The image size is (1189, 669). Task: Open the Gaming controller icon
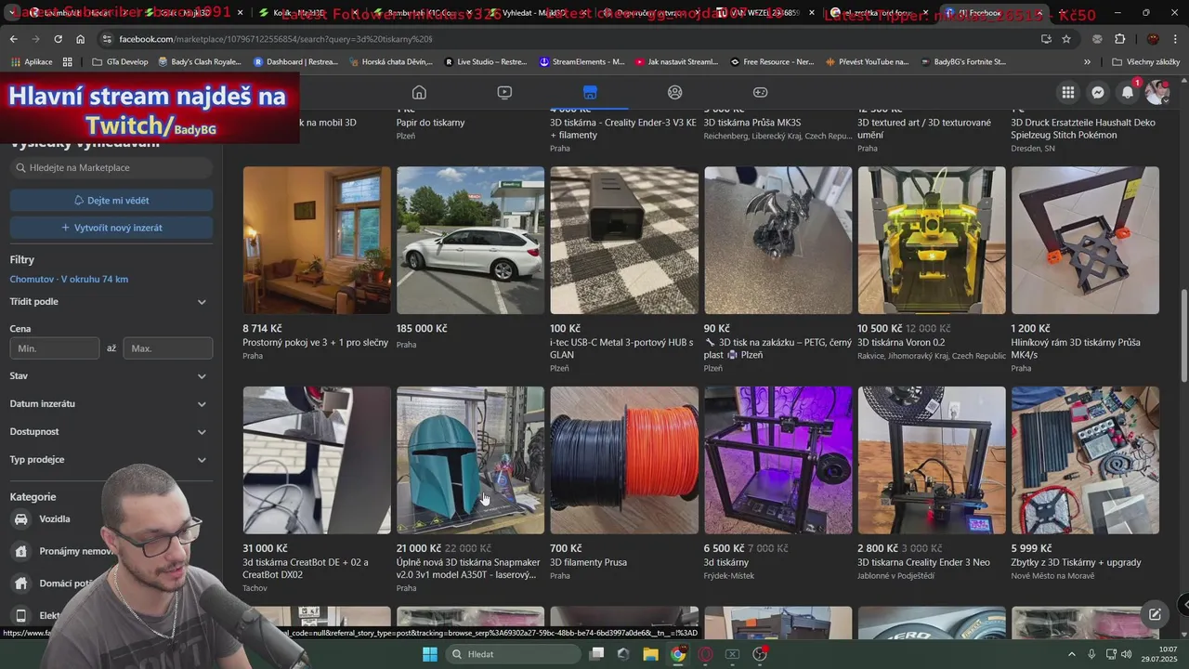(760, 92)
